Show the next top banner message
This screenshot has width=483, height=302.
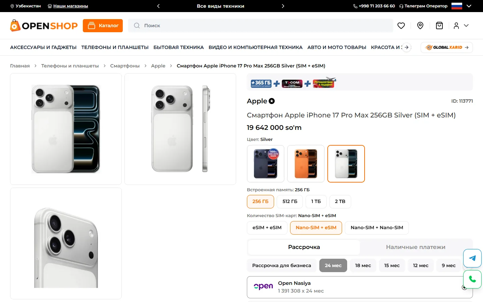coord(283,6)
